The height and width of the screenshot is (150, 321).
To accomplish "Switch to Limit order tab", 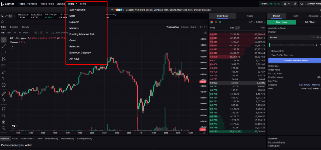I will coord(296,16).
